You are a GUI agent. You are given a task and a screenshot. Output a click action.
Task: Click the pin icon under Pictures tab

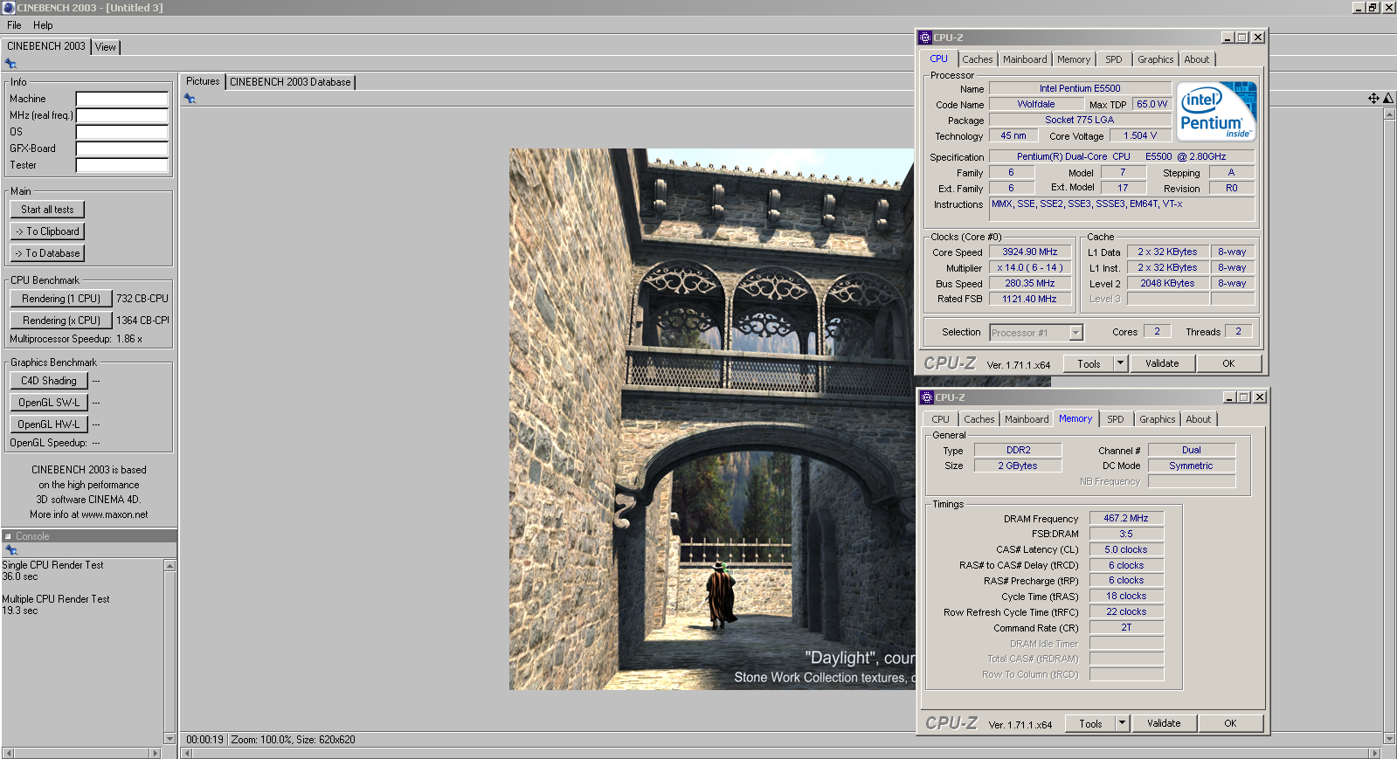[190, 99]
